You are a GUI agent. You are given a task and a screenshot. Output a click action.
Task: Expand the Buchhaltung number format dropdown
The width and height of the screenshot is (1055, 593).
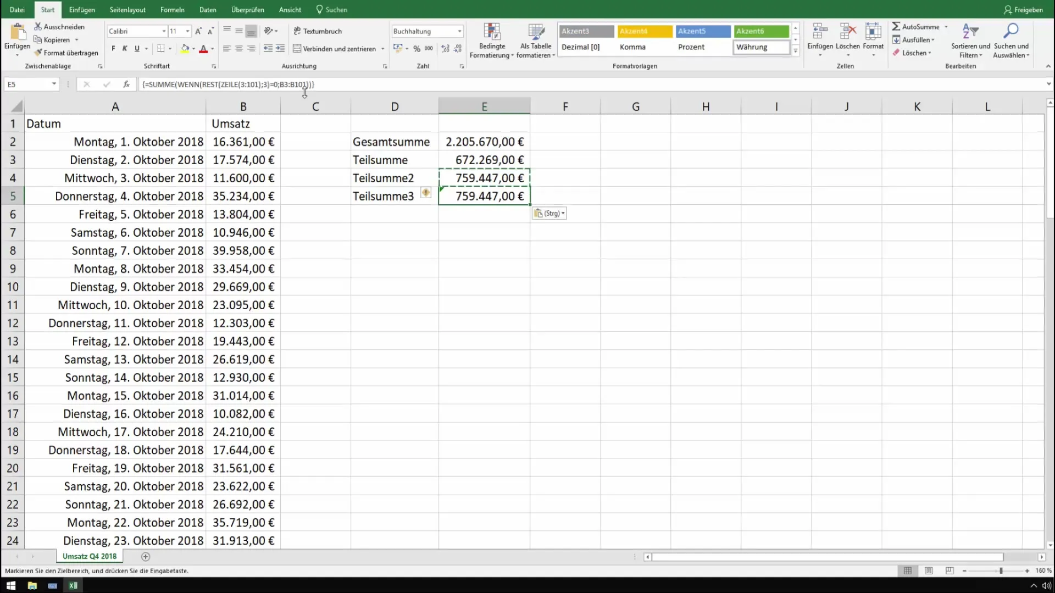pos(459,31)
